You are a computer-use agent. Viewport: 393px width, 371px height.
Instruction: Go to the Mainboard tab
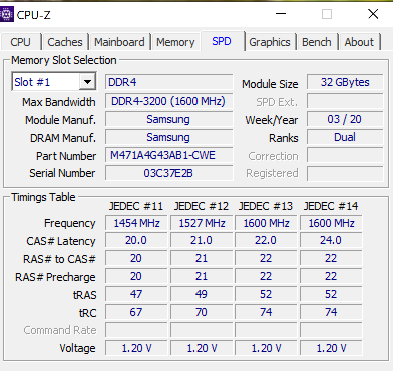tap(119, 42)
